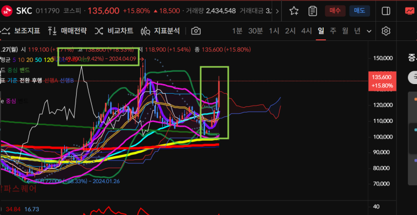This screenshot has height=215, width=417.
Task: Select the 주 weekly timeframe
Action: point(333,31)
